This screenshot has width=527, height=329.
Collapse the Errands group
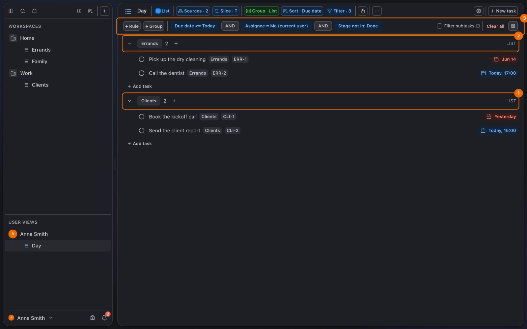pyautogui.click(x=129, y=43)
